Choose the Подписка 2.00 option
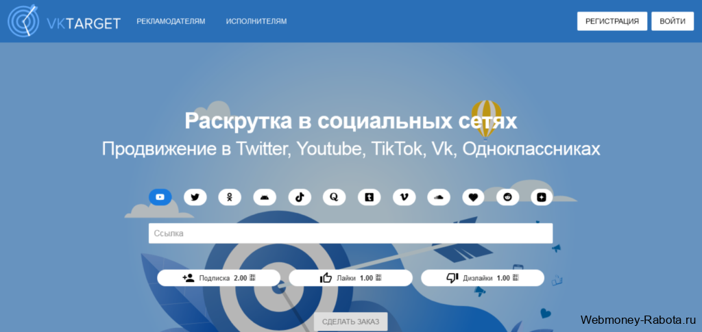 coord(219,278)
